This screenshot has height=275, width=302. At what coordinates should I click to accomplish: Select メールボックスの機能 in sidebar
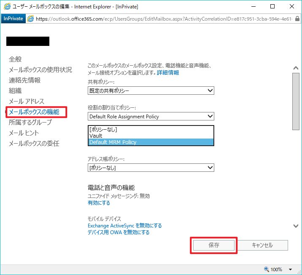click(34, 112)
